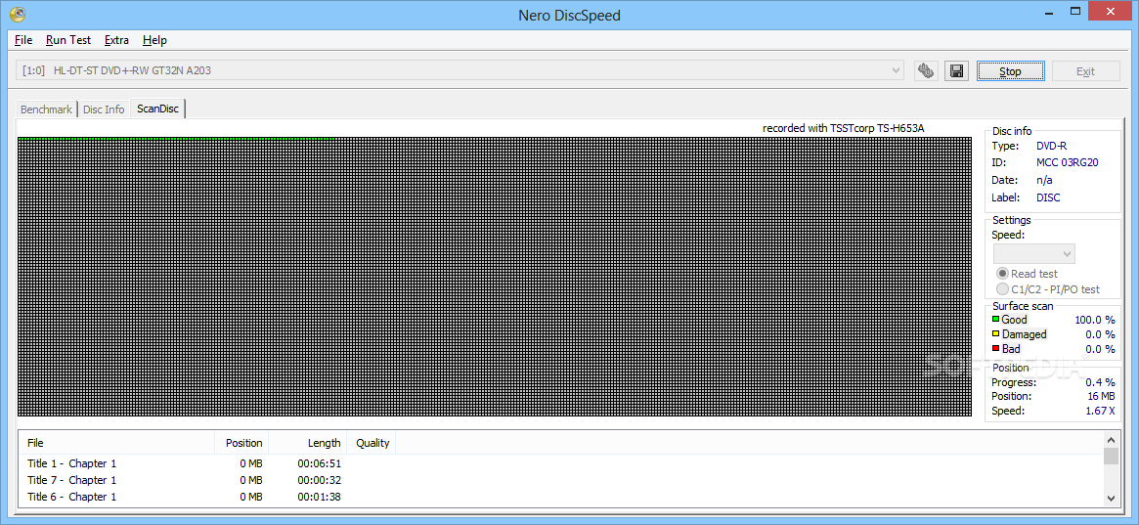Screen dimensions: 1139x525
Task: Click the yellow Damaged color swatch
Action: [996, 334]
